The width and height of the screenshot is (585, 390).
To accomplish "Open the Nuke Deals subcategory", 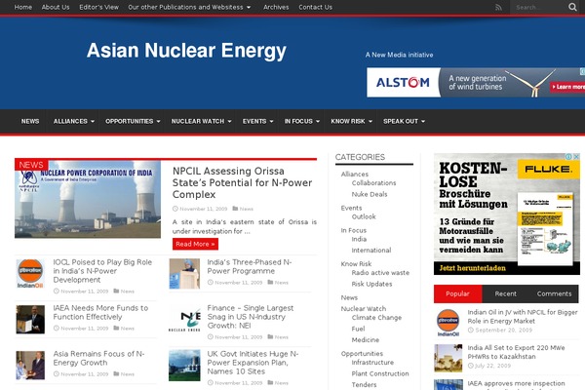I will [x=370, y=194].
